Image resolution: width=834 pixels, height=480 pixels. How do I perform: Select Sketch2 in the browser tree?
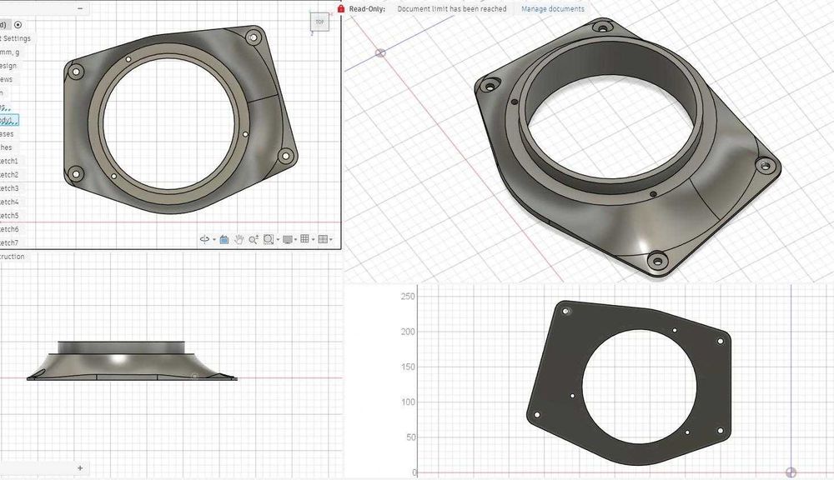click(9, 175)
